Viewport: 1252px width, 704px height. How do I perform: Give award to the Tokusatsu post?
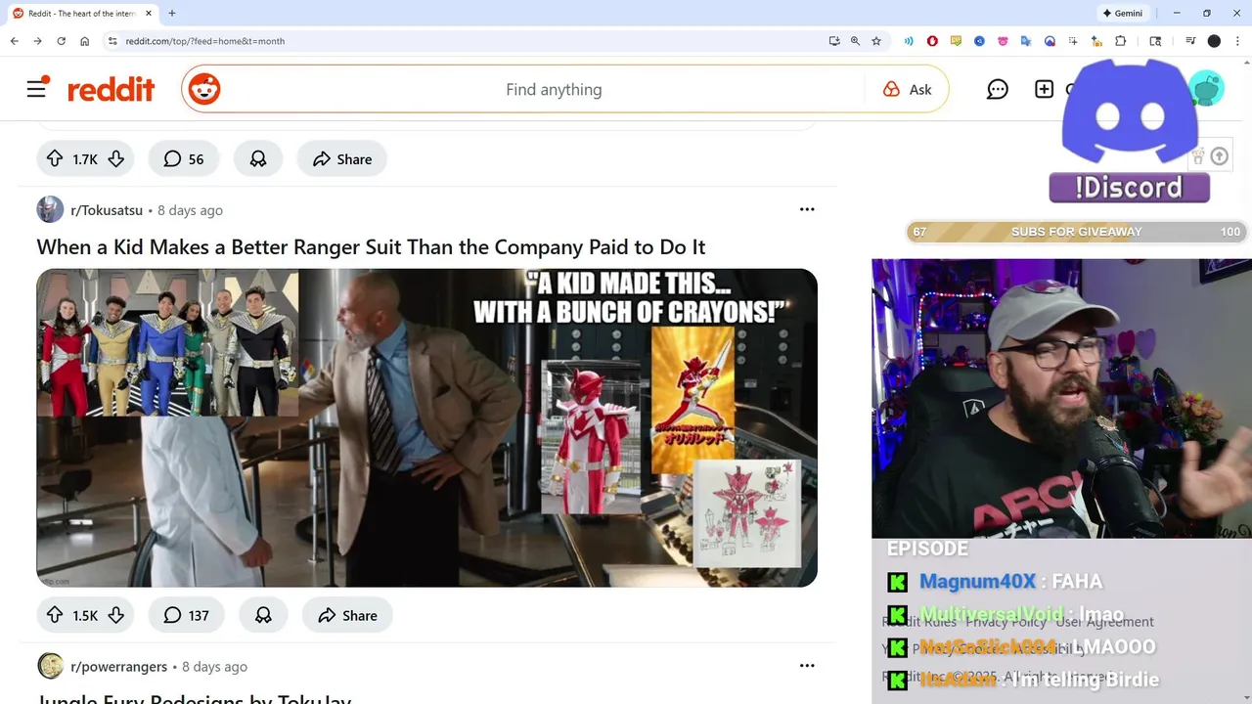(263, 615)
